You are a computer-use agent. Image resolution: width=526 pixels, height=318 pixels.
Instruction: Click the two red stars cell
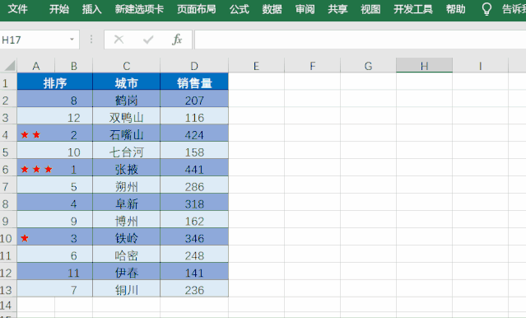tap(36, 133)
